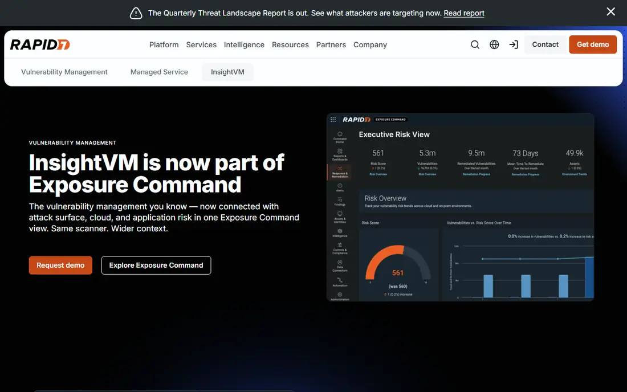The image size is (627, 392).
Task: Click the Explore Exposure Command button
Action: 156,266
